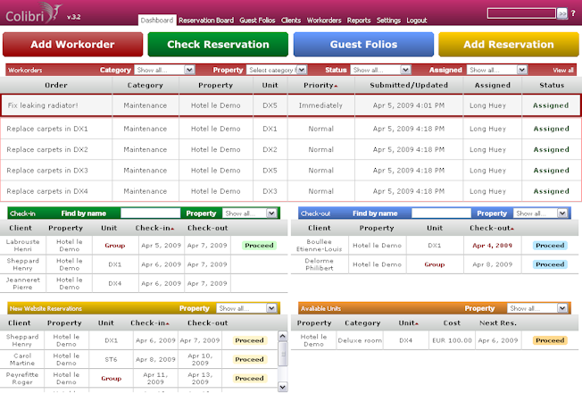The image size is (582, 402).
Task: Open the Available Units Property dropdown
Action: click(x=538, y=308)
